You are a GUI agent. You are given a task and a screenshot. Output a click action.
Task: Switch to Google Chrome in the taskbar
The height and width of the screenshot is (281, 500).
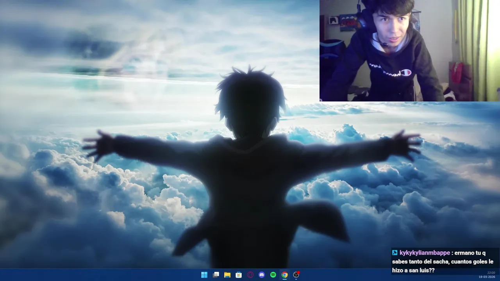pos(285,275)
